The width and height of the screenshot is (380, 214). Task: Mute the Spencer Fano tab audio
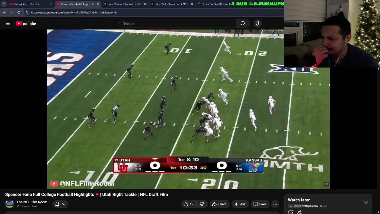click(93, 4)
